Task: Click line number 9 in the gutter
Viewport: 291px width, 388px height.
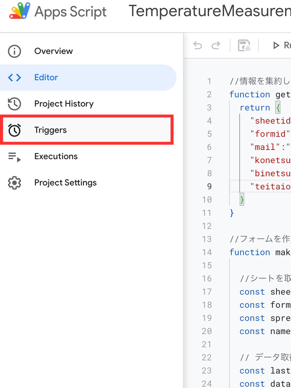Action: [x=209, y=186]
